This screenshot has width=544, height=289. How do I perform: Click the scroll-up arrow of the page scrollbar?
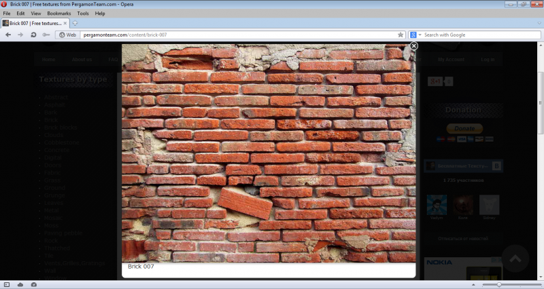point(541,45)
